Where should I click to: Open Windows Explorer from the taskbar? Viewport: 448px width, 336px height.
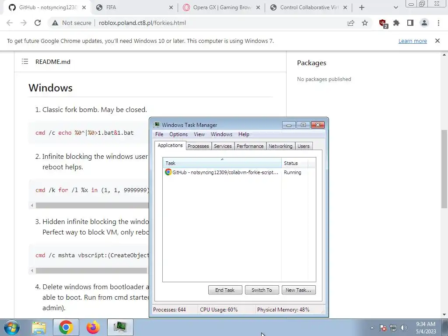(39, 327)
